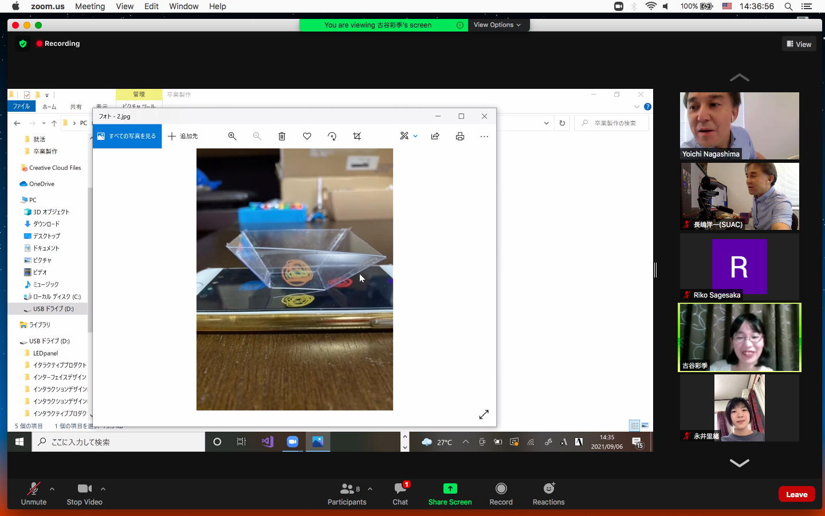Stop Video in the Zoom toolbar
The image size is (825, 516).
84,494
